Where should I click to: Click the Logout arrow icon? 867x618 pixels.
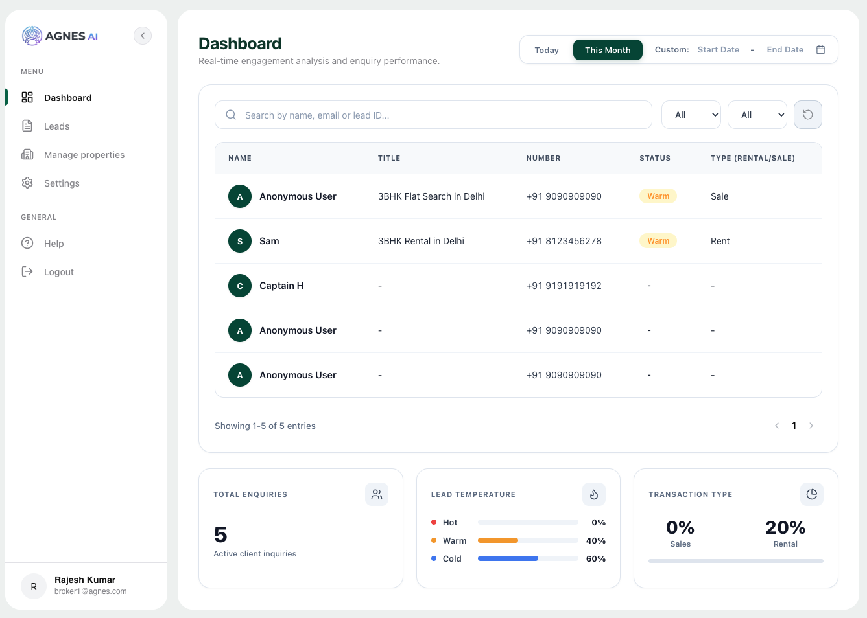click(27, 271)
